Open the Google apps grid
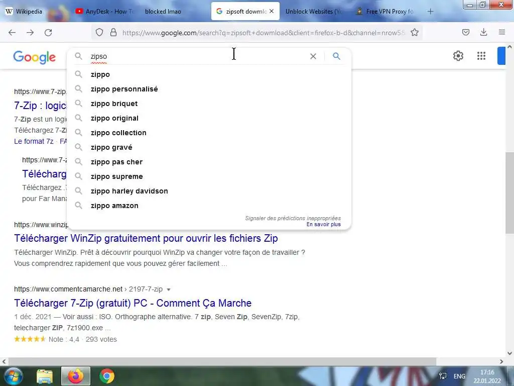The height and width of the screenshot is (386, 514). (x=481, y=56)
